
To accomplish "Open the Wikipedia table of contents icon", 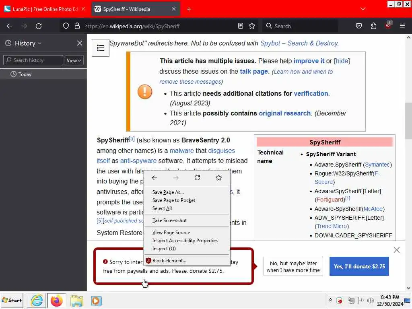I will tap(100, 48).
